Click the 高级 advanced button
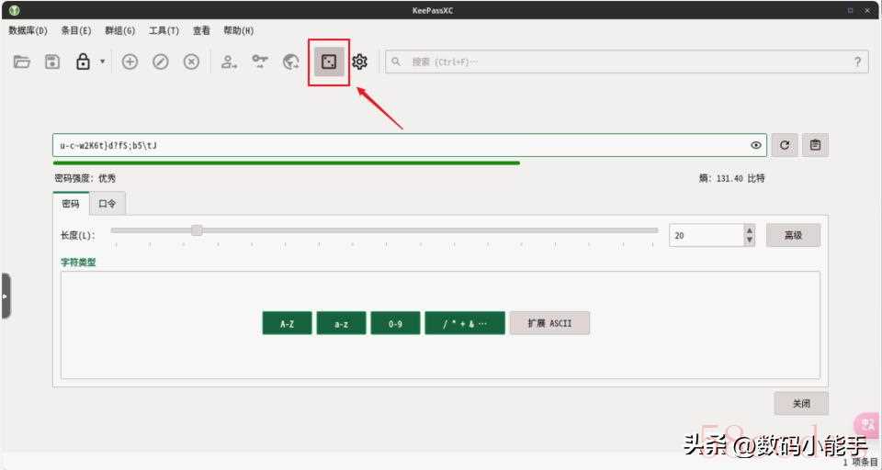Viewport: 882px width, 470px height. tap(793, 235)
